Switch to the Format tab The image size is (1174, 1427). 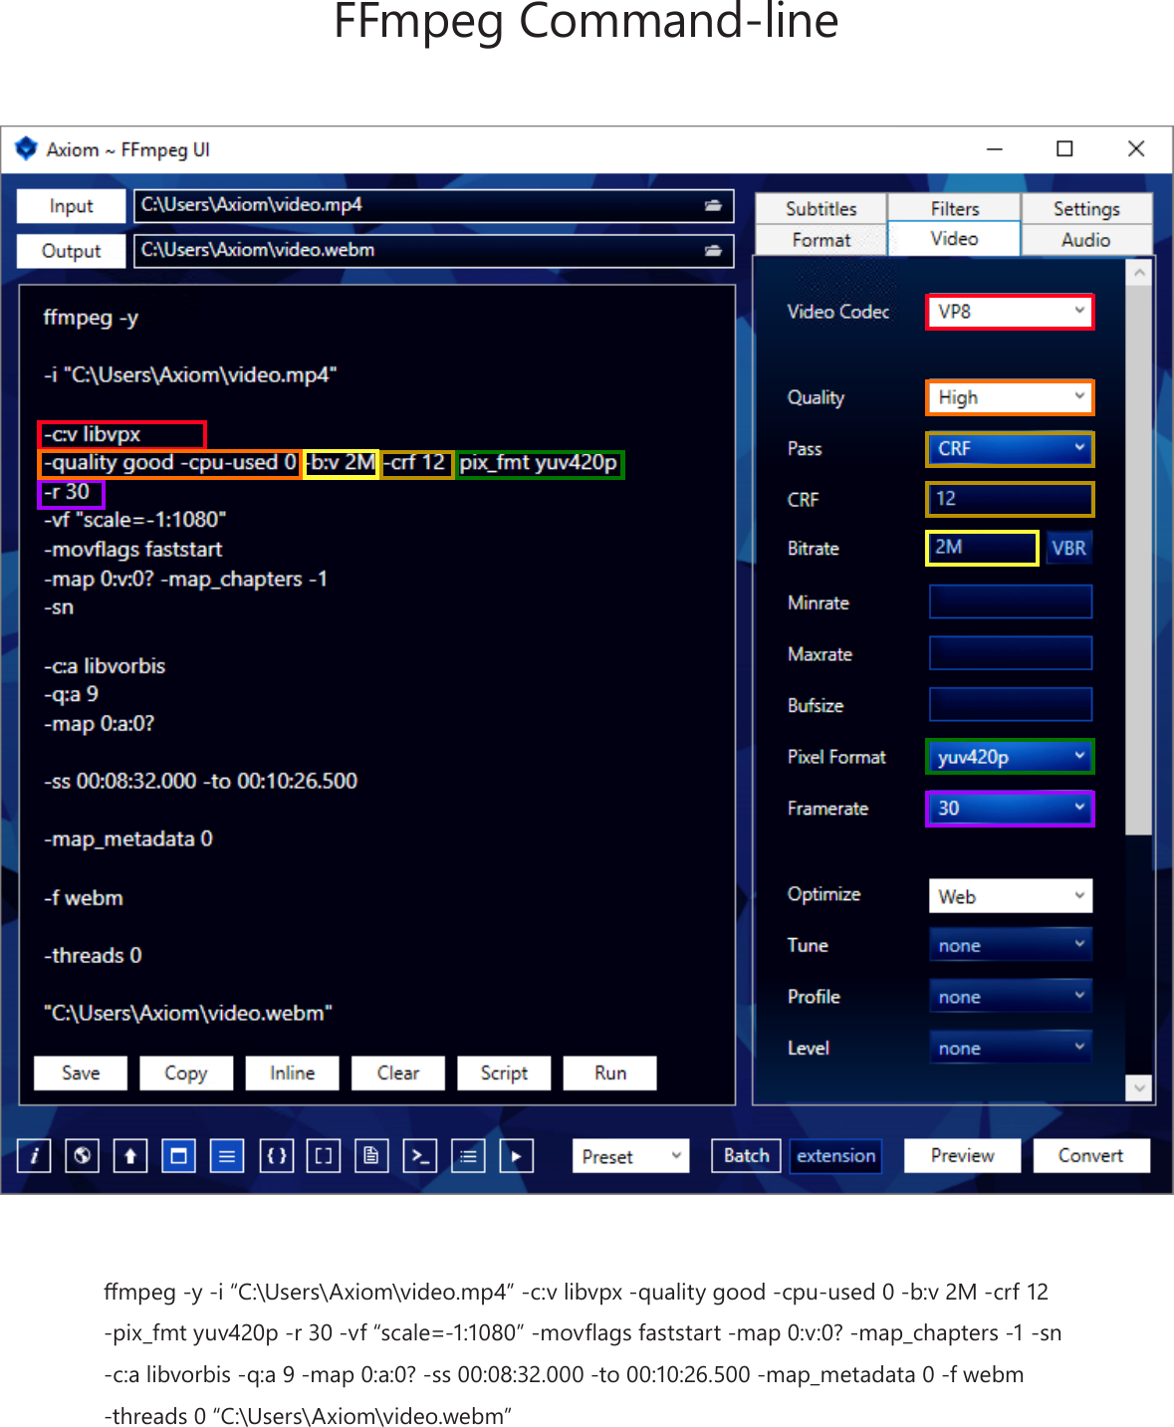pyautogui.click(x=821, y=240)
